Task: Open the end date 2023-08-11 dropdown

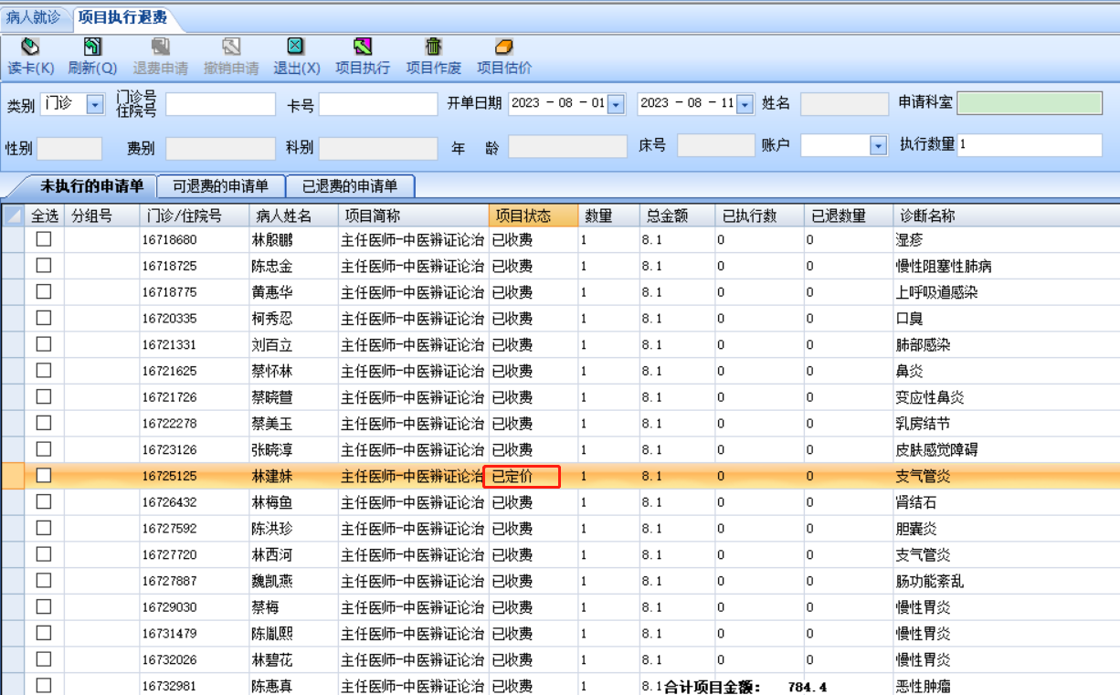Action: (x=745, y=104)
